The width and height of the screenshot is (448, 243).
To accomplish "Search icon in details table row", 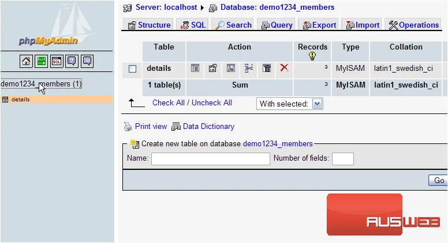I will pyautogui.click(x=230, y=68).
